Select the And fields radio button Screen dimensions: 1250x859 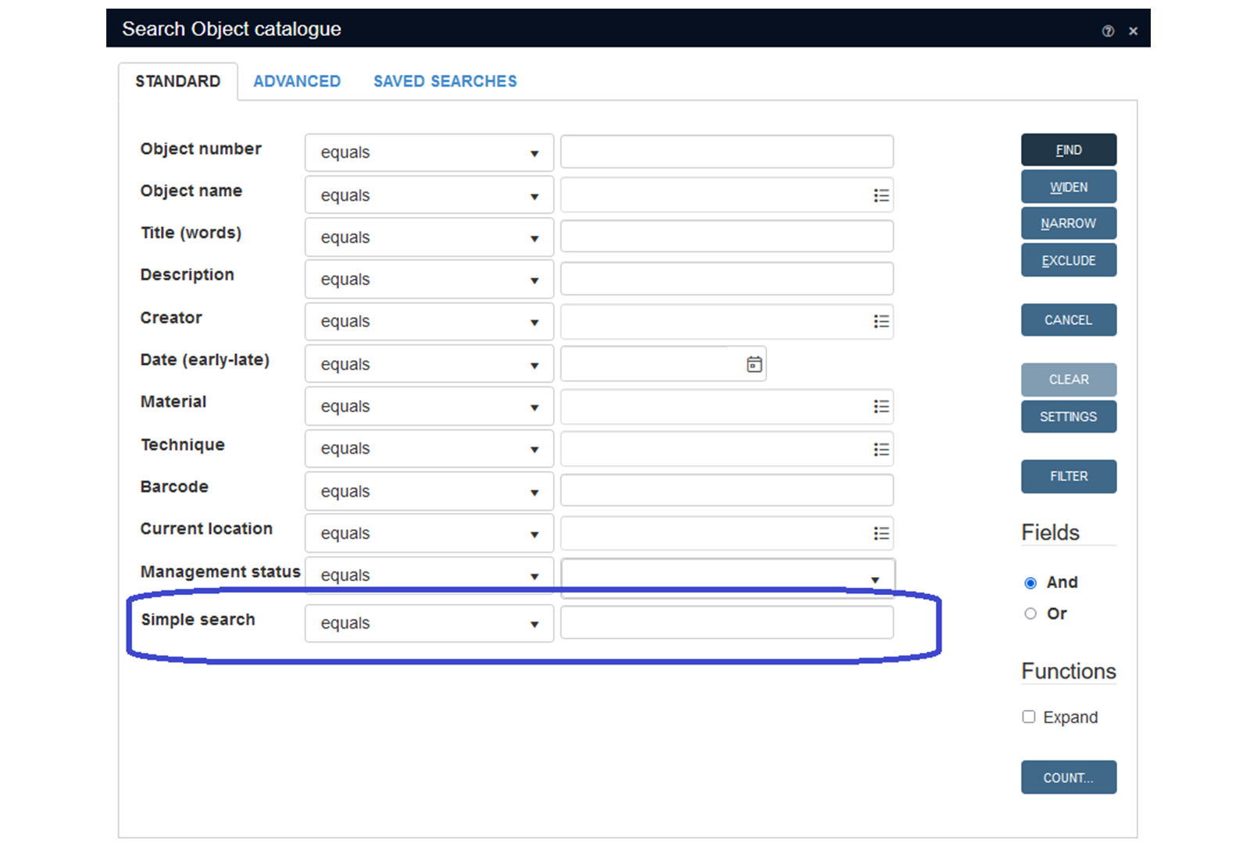(1030, 583)
